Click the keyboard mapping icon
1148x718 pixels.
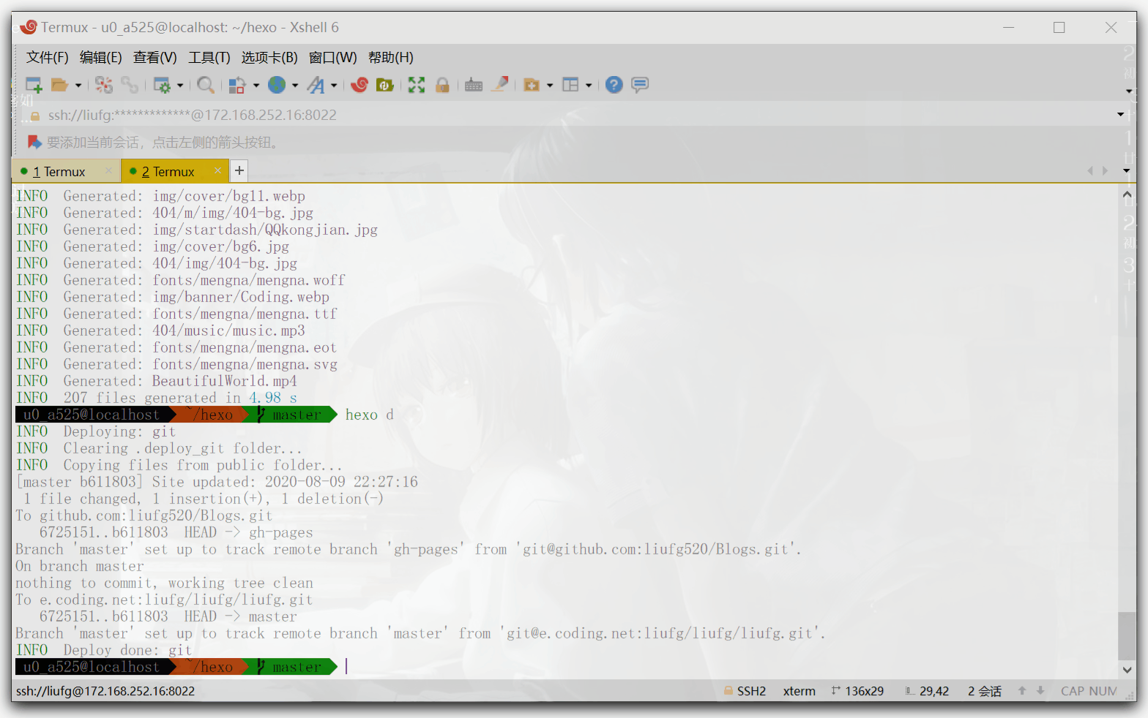474,85
